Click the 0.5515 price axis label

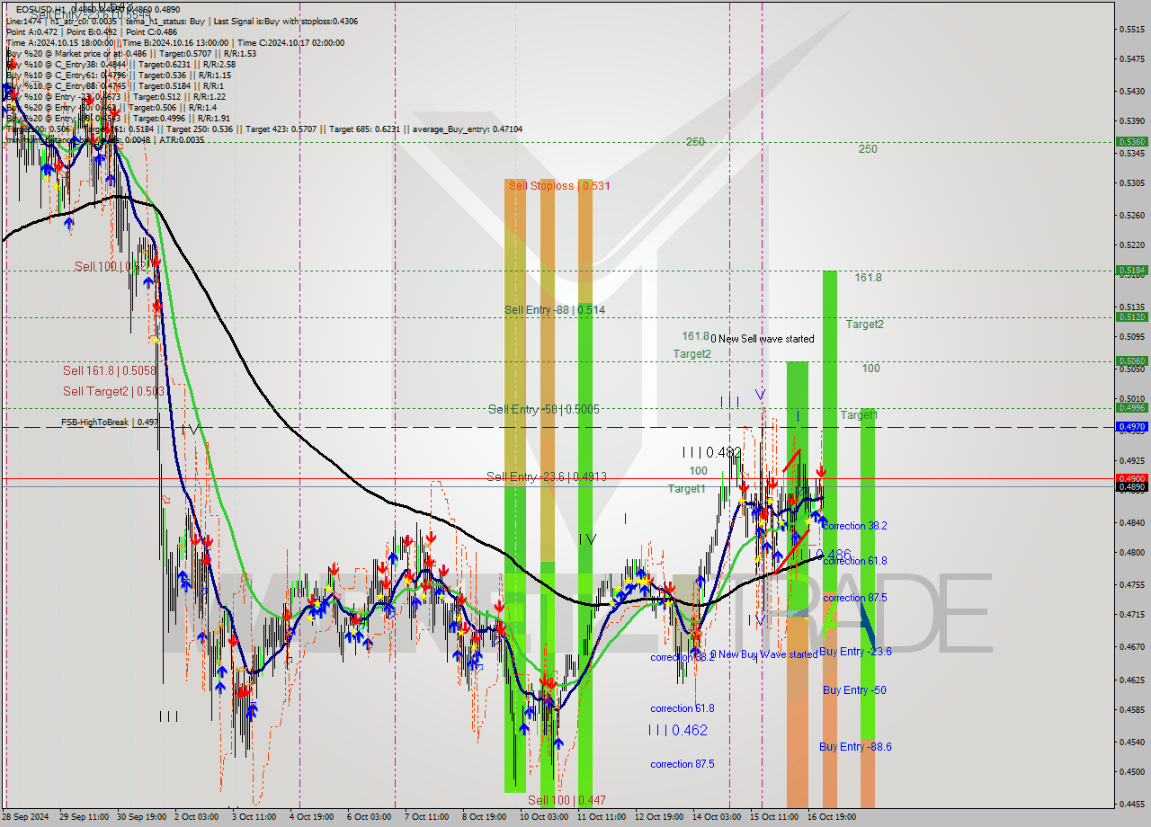1130,30
